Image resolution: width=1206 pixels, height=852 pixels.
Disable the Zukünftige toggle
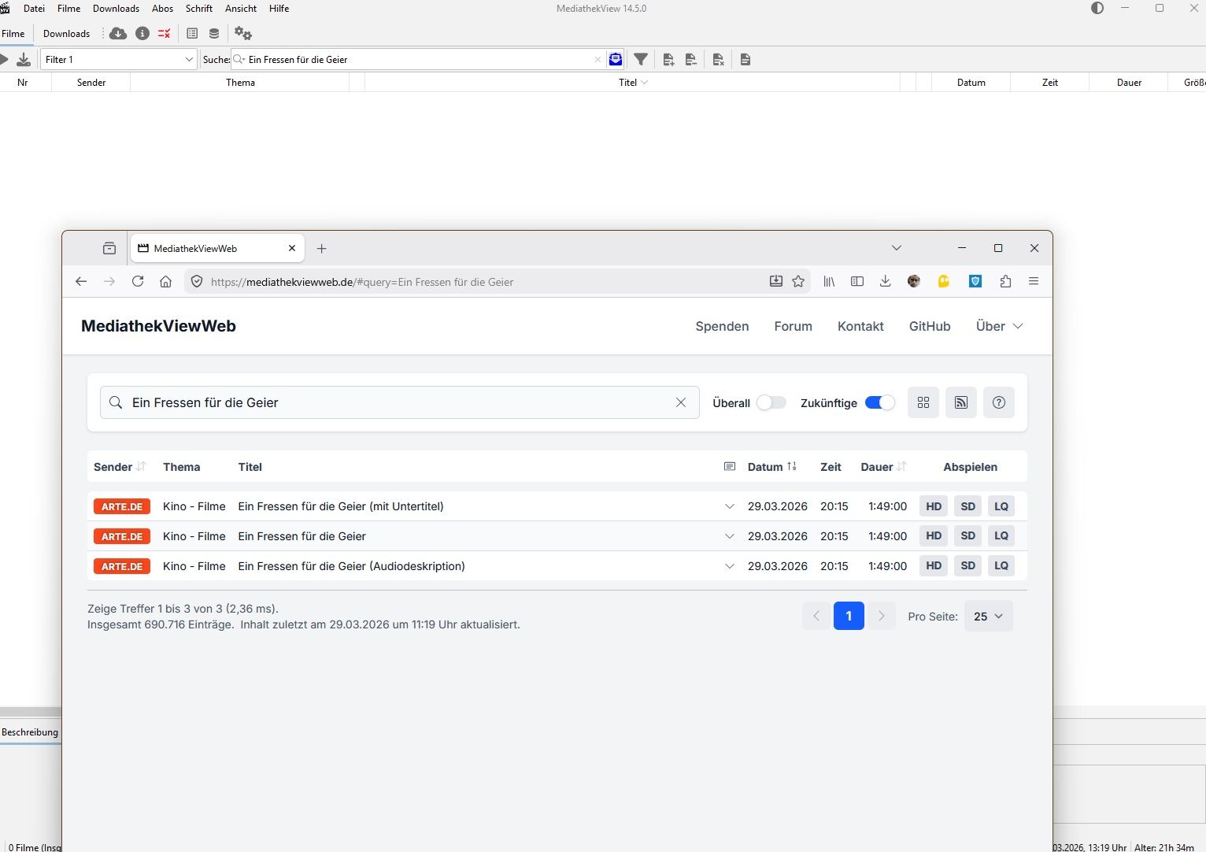[879, 402]
